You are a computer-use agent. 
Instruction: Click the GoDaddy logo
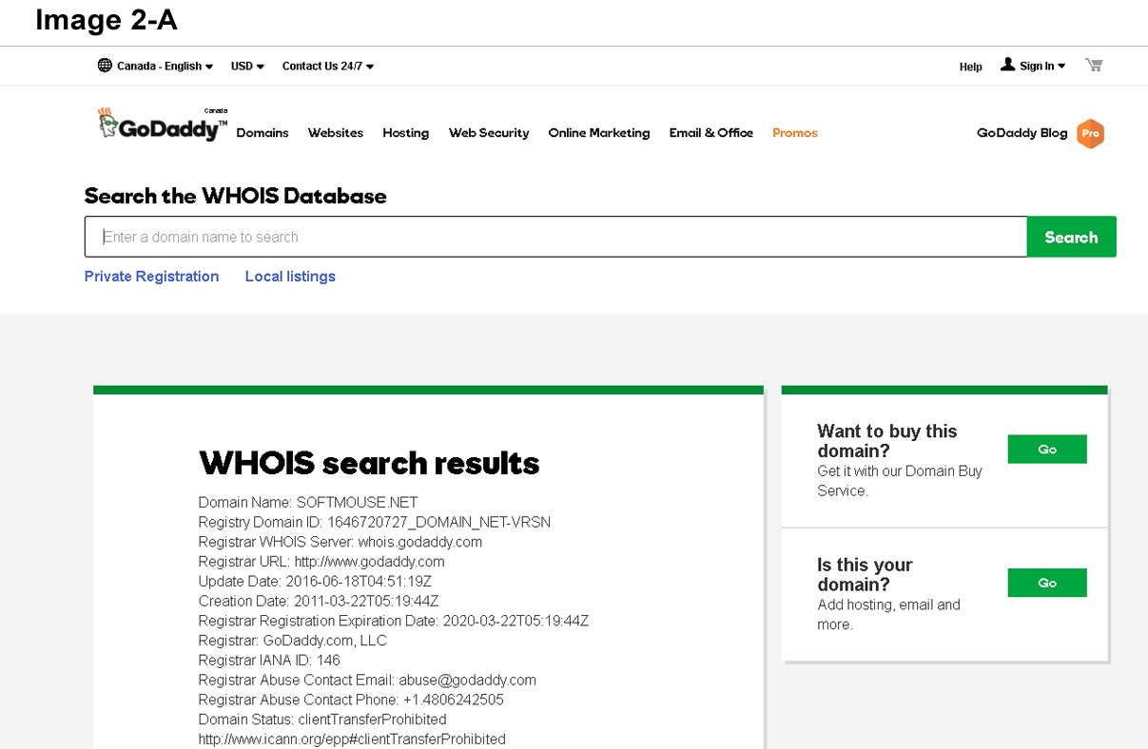coord(162,125)
